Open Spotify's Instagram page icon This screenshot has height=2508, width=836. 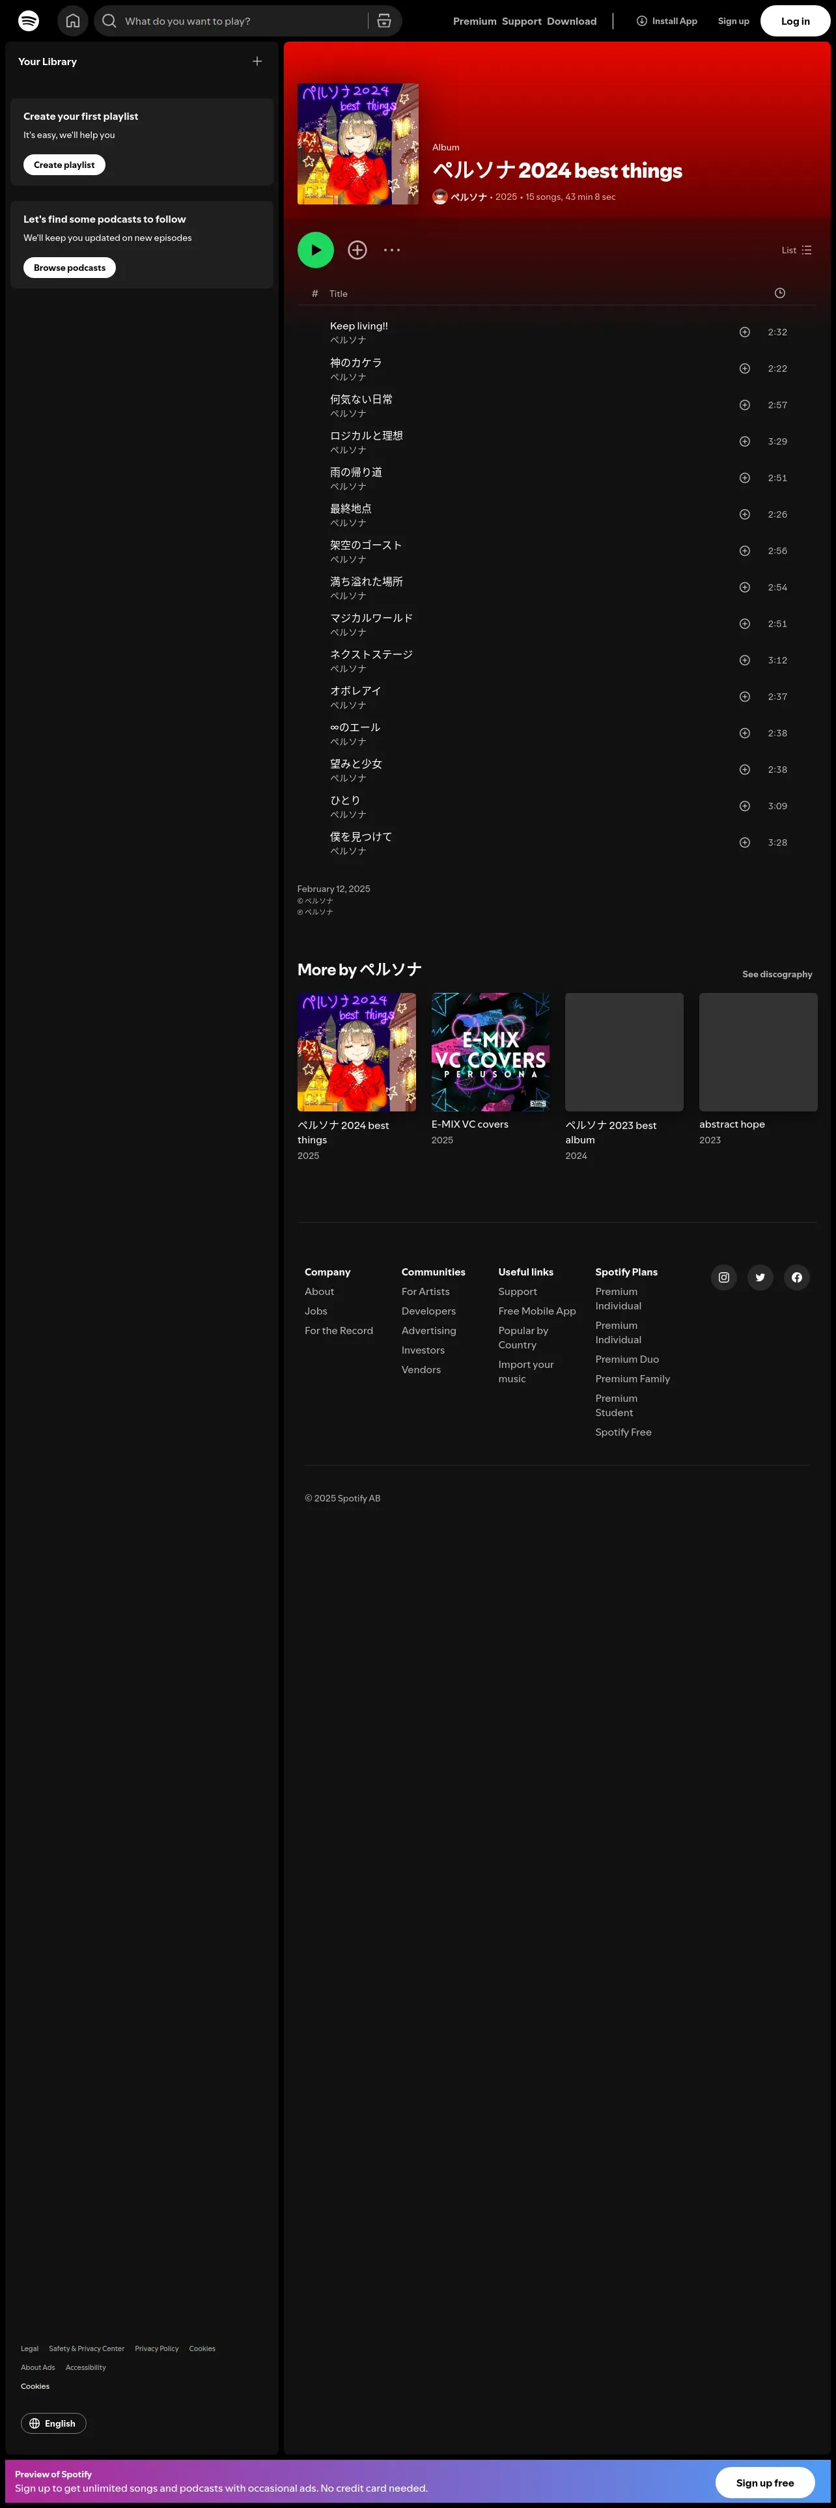click(x=724, y=1277)
